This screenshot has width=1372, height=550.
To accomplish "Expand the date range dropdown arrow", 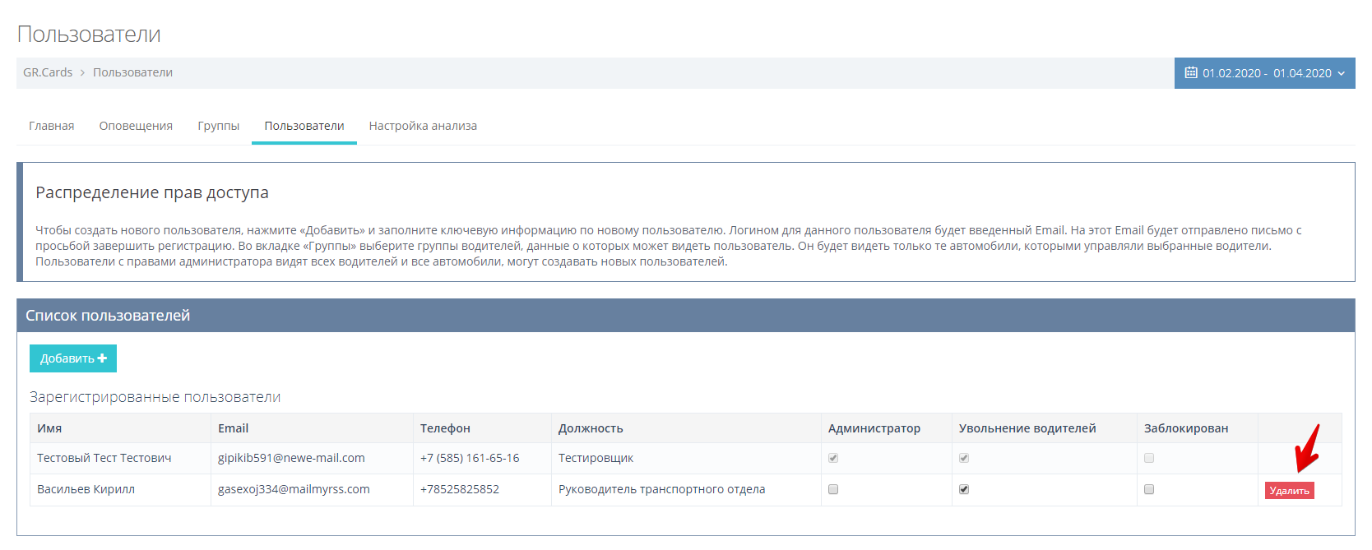I will pos(1342,73).
